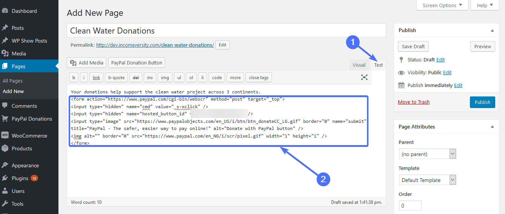Click the WP Show Posts pin icon
The image size is (505, 214).
(x=5, y=41)
